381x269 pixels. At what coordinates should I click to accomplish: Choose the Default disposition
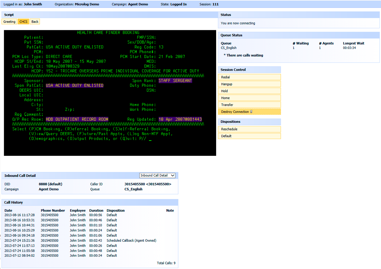pos(249,136)
